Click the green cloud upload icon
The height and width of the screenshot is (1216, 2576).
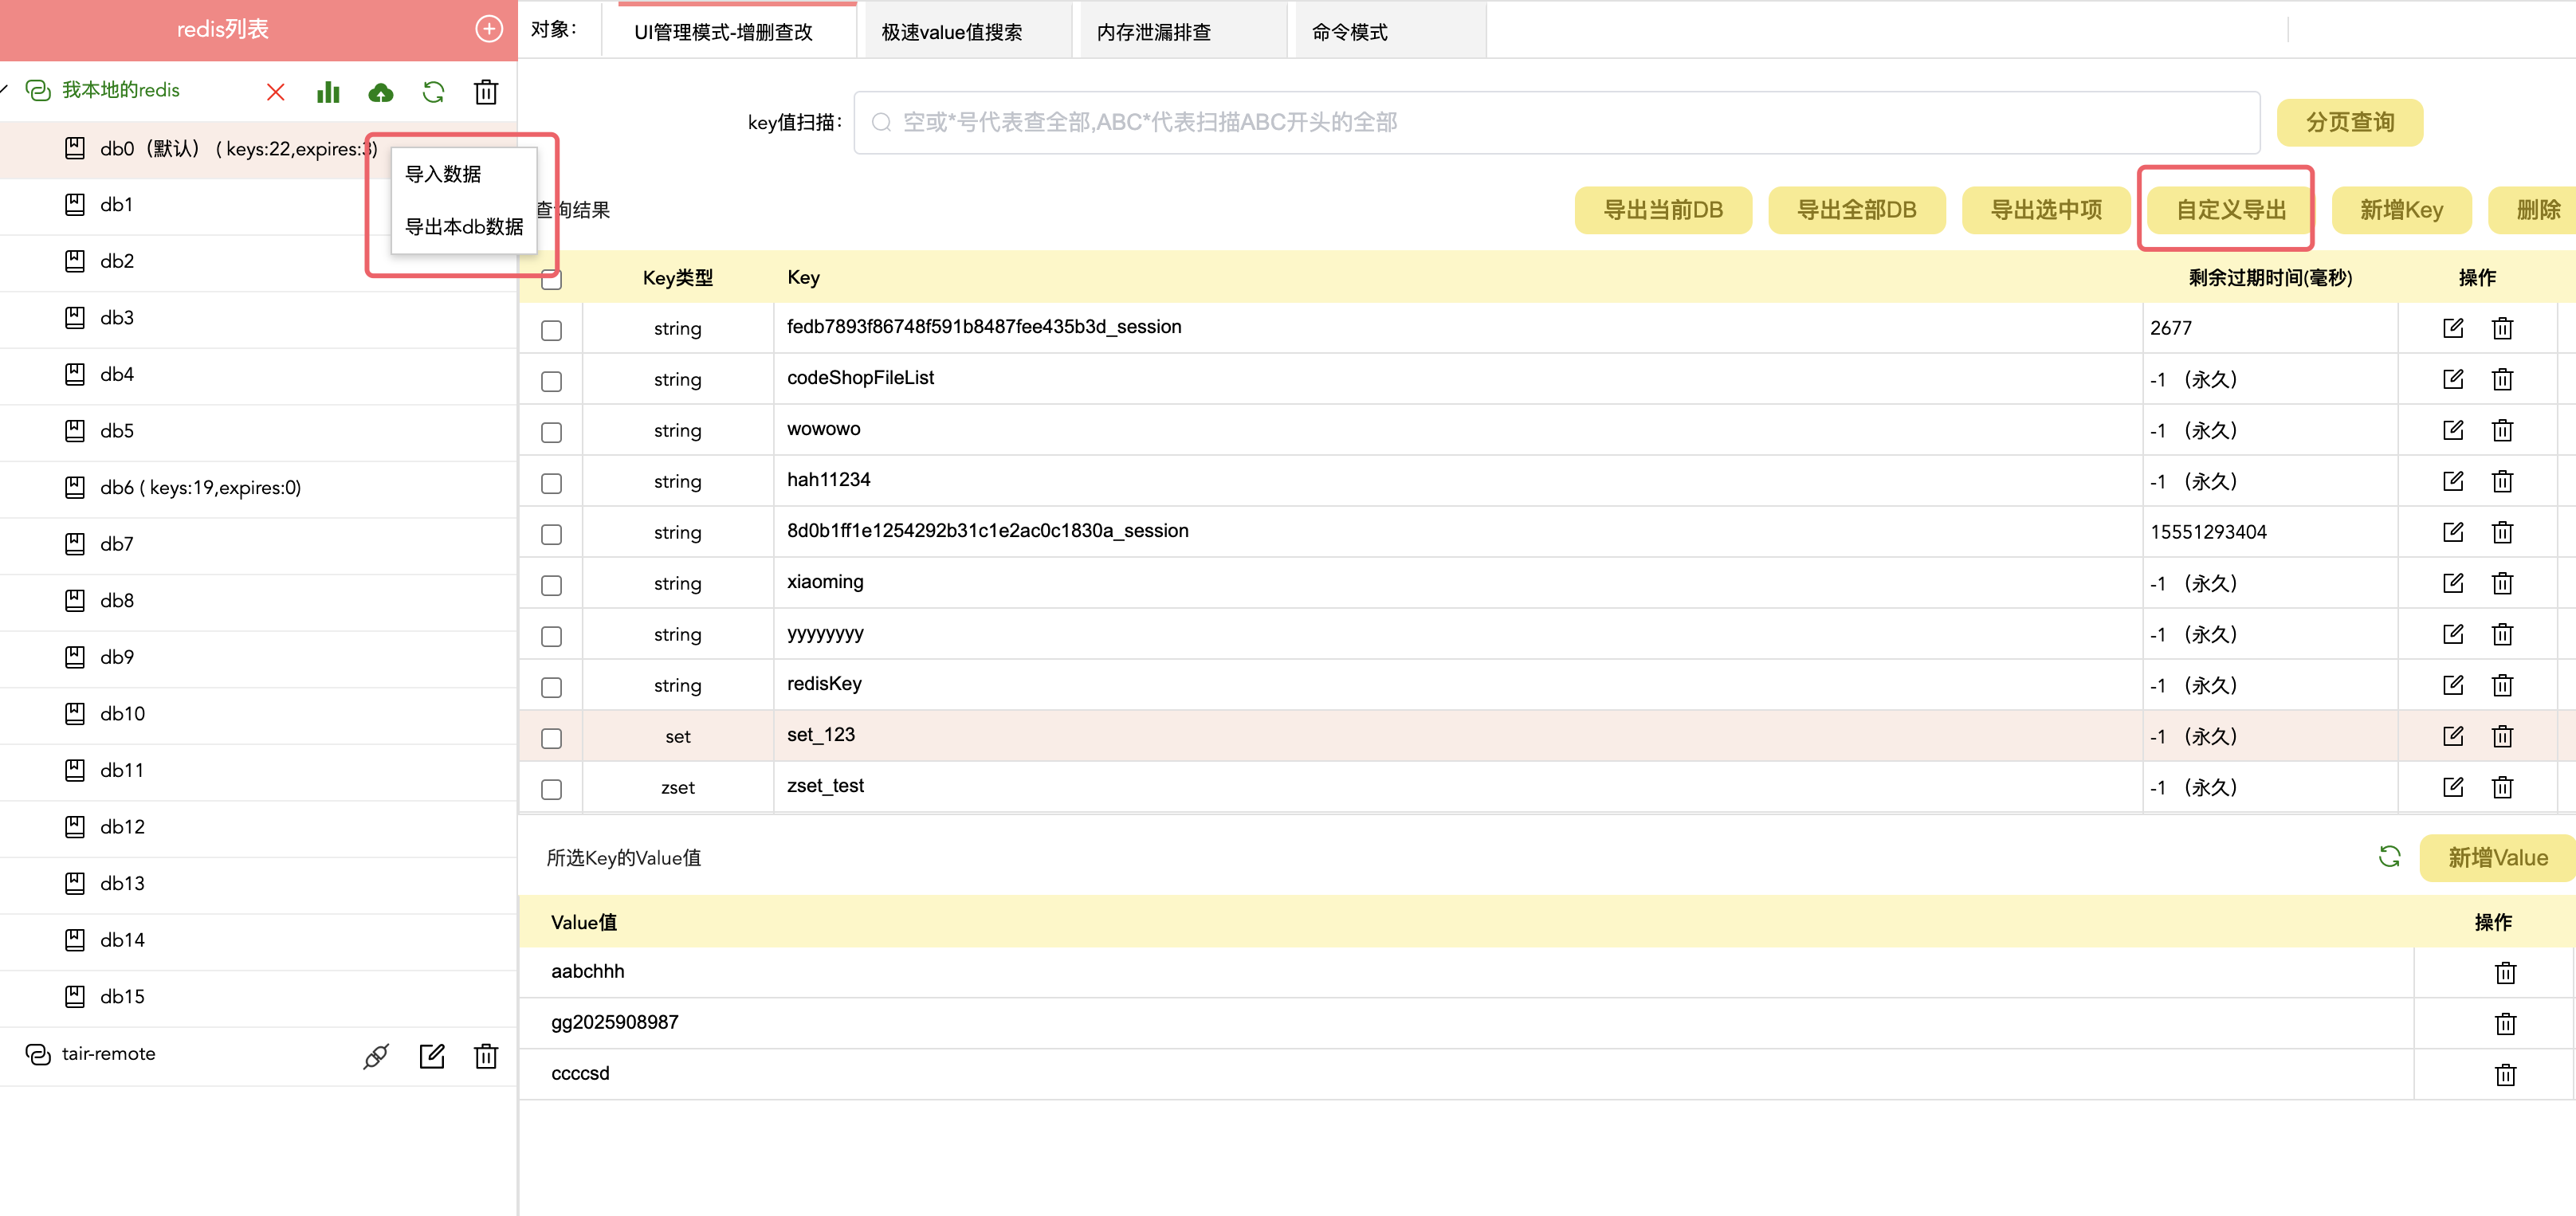click(381, 92)
